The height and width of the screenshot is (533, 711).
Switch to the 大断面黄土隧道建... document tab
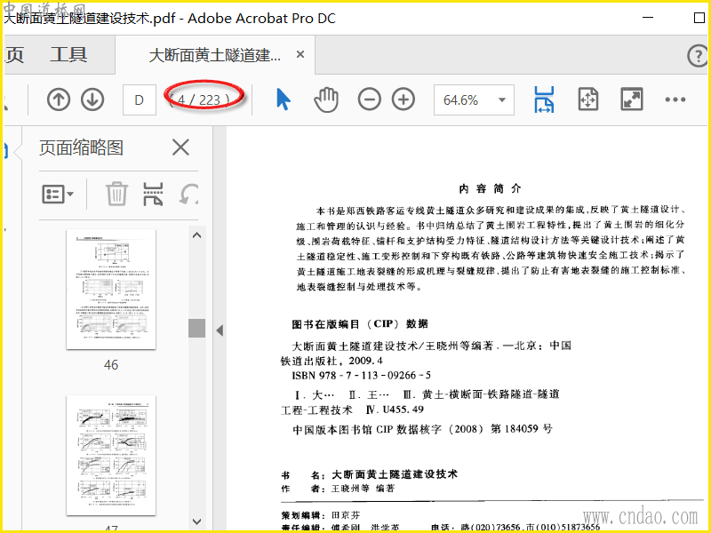[215, 55]
